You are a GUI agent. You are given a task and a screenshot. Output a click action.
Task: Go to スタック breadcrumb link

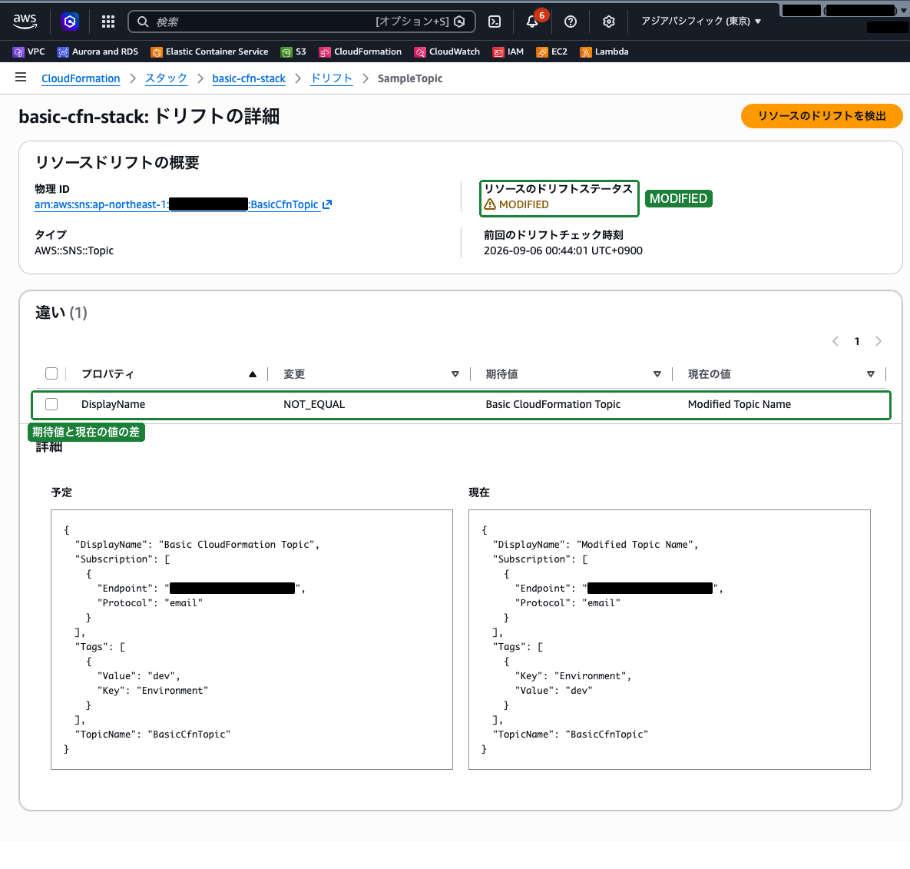tap(166, 78)
